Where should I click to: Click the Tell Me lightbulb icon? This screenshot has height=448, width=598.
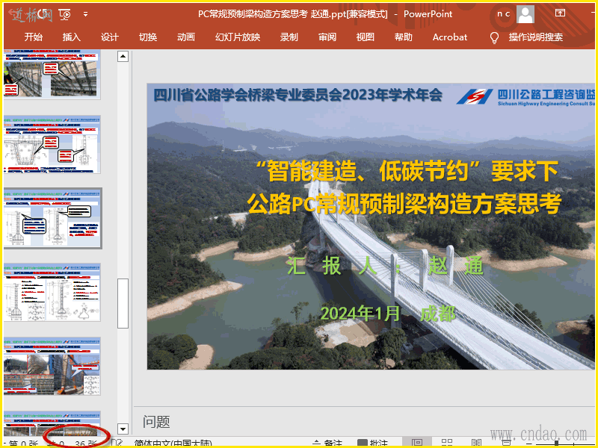(x=494, y=37)
